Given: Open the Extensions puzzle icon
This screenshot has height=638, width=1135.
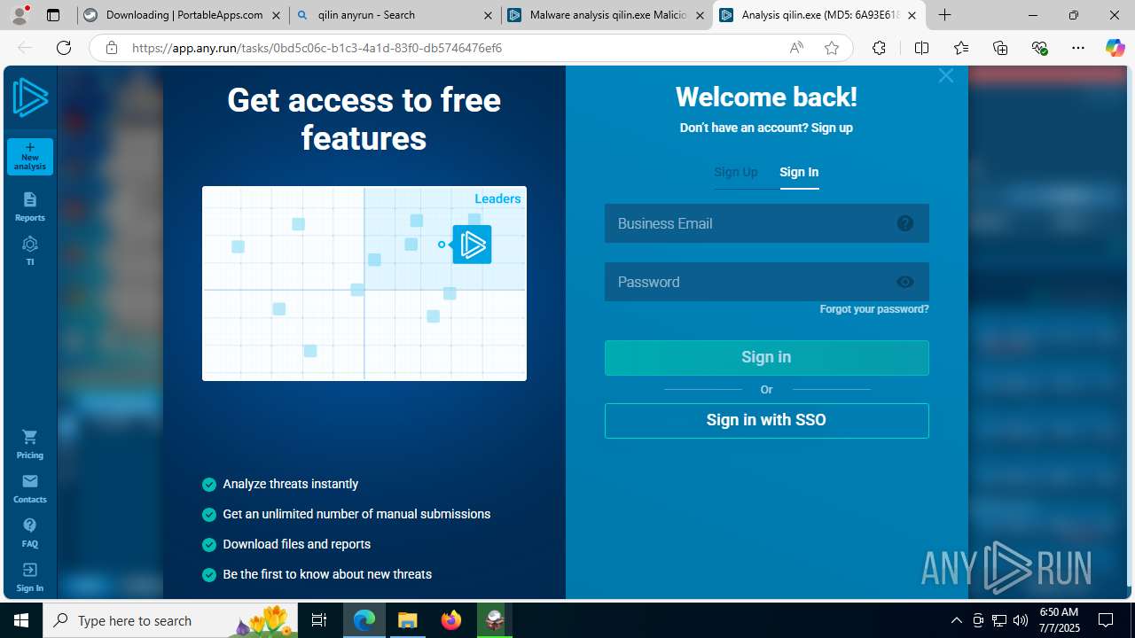Looking at the screenshot, I should point(879,48).
